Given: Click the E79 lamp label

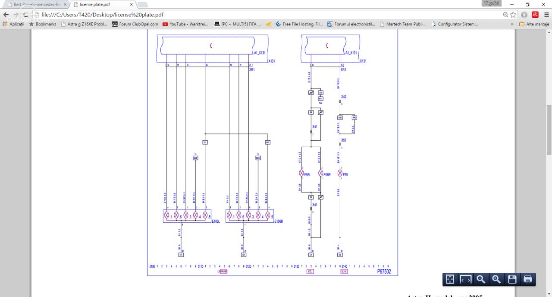Looking at the screenshot, I should 345,175.
